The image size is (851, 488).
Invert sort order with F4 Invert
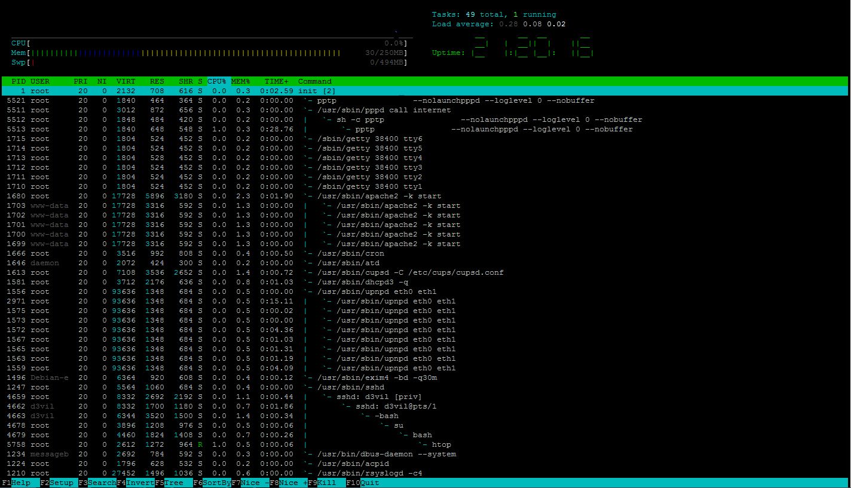(x=136, y=483)
